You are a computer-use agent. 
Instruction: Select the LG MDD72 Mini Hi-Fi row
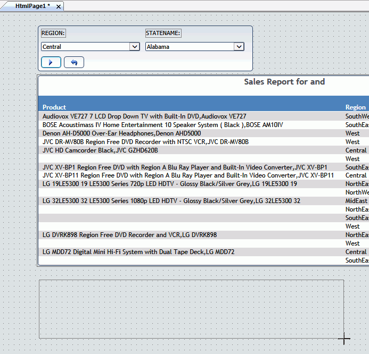[x=203, y=252]
